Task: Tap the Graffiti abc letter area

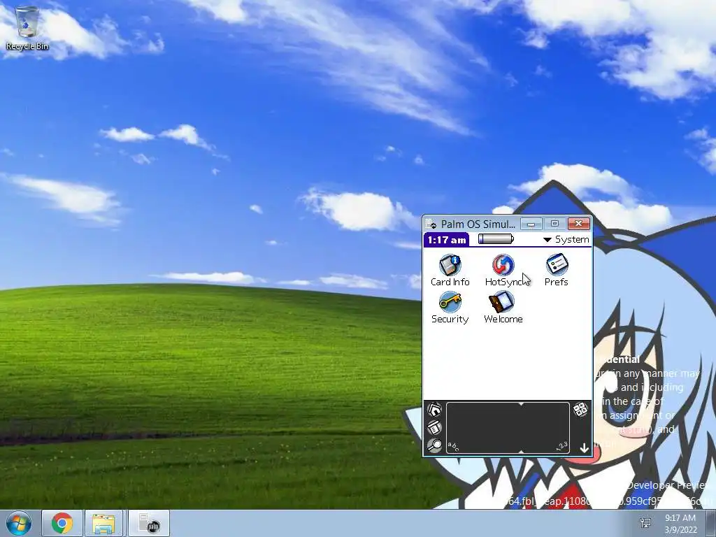Action: [x=484, y=428]
